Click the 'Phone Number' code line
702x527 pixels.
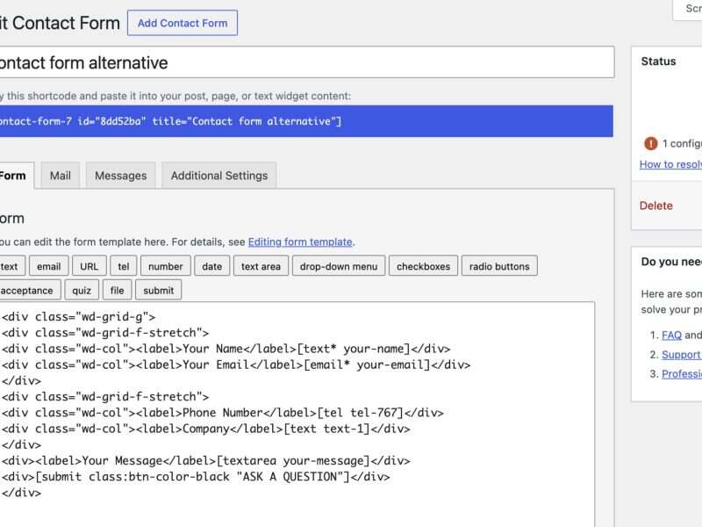click(x=223, y=413)
